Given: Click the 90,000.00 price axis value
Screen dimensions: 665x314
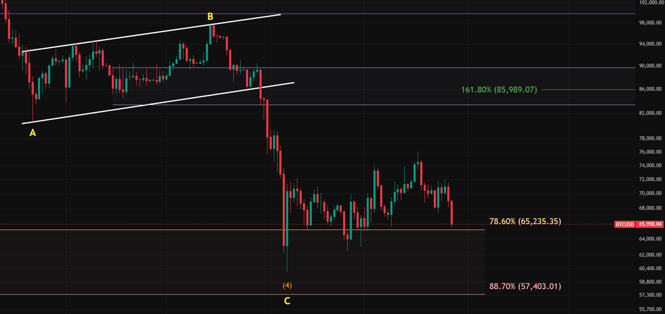Looking at the screenshot, I should (x=650, y=66).
